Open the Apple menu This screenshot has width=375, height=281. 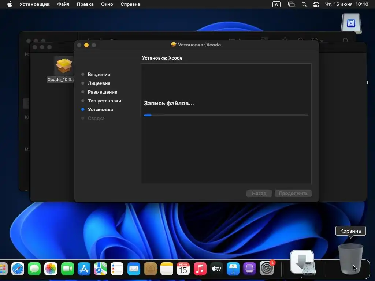pyautogui.click(x=10, y=4)
